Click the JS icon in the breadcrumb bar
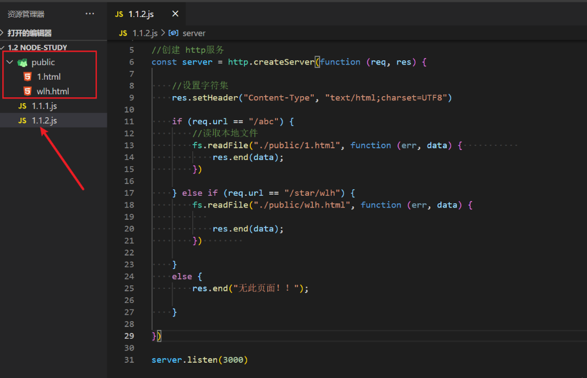Viewport: 587px width, 378px height. [x=123, y=33]
